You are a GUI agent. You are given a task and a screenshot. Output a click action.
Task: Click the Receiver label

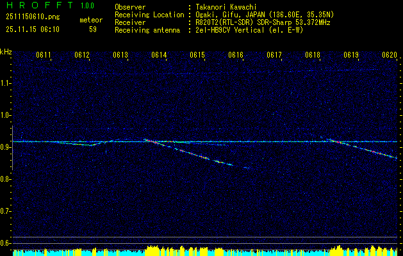click(x=130, y=22)
